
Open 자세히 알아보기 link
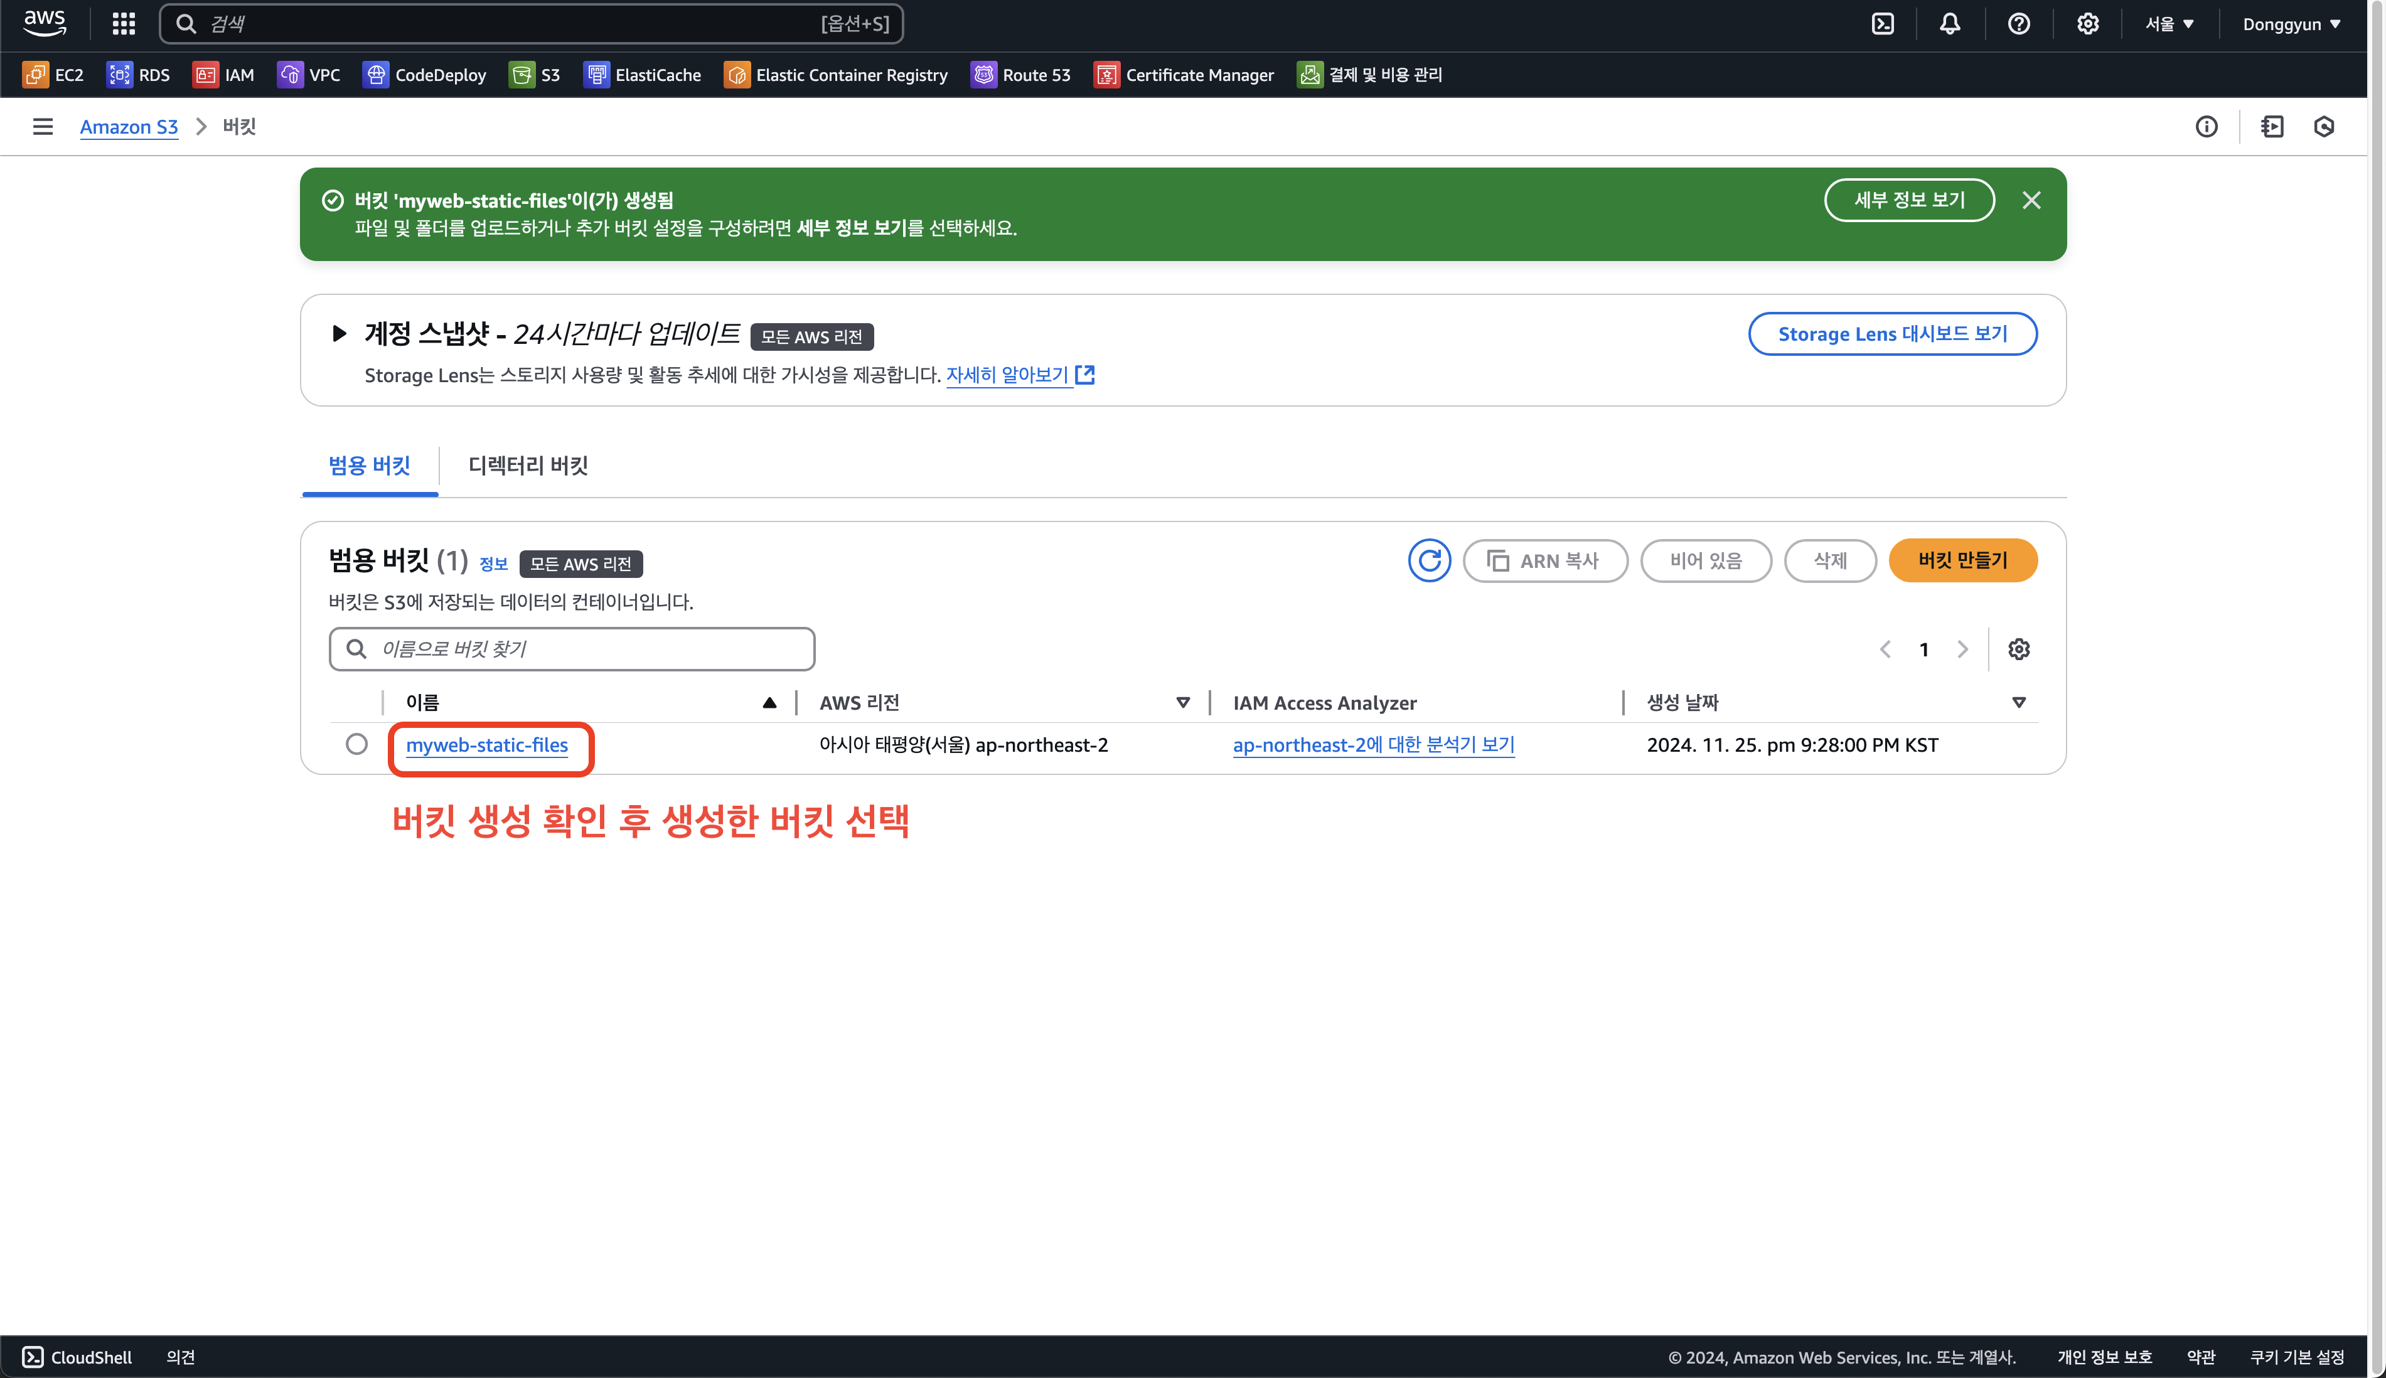(1020, 376)
